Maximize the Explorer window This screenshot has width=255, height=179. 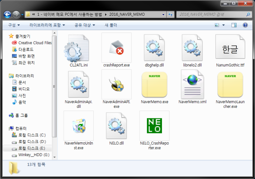234,3
